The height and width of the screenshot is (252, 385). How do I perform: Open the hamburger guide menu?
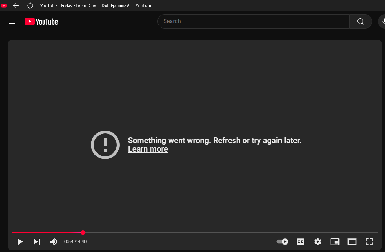click(x=12, y=21)
